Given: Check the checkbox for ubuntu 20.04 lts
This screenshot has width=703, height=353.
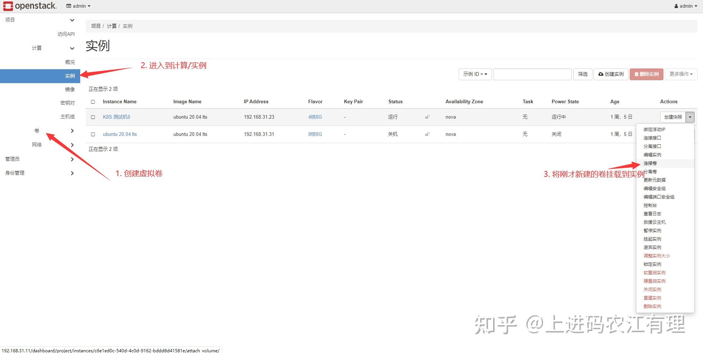Looking at the screenshot, I should (93, 134).
